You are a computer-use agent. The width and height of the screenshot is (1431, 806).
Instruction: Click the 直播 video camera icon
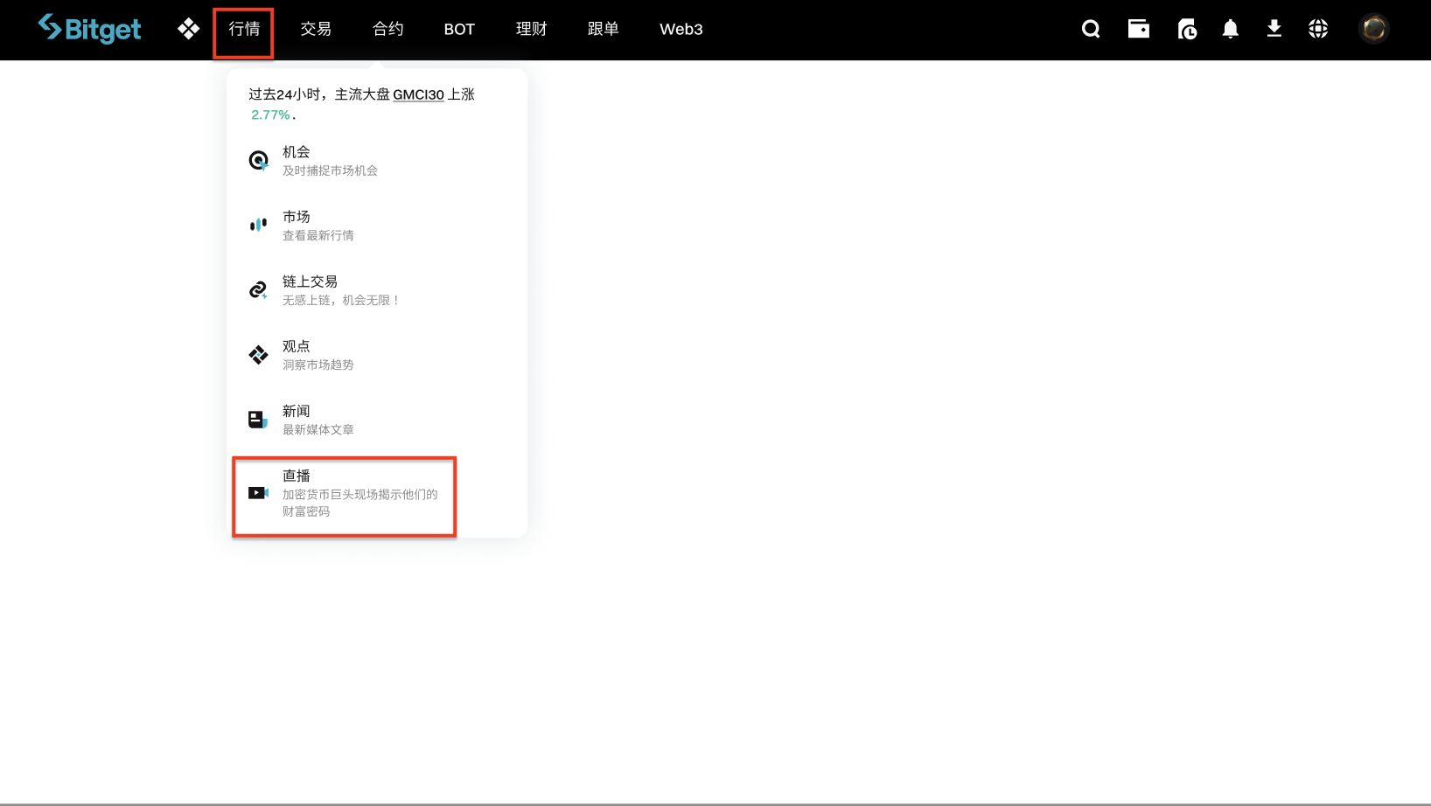258,493
